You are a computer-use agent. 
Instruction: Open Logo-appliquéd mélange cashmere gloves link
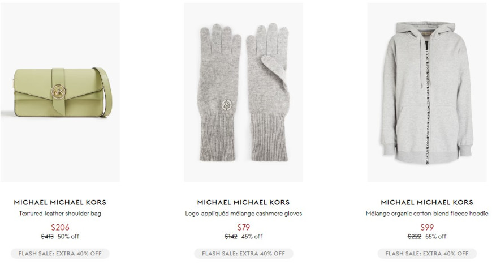click(x=244, y=214)
